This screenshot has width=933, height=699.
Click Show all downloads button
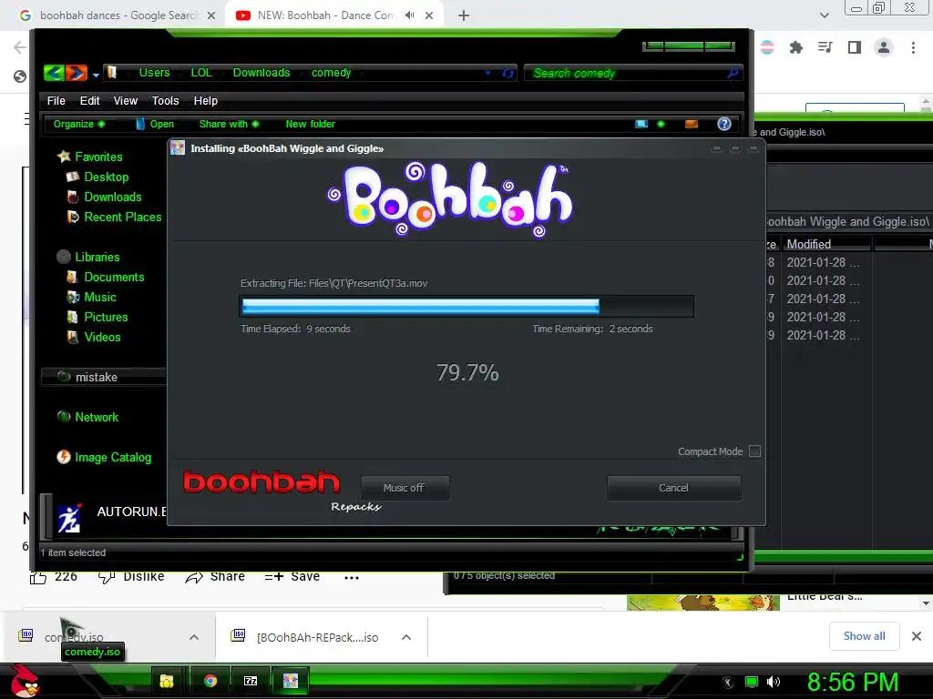[864, 636]
